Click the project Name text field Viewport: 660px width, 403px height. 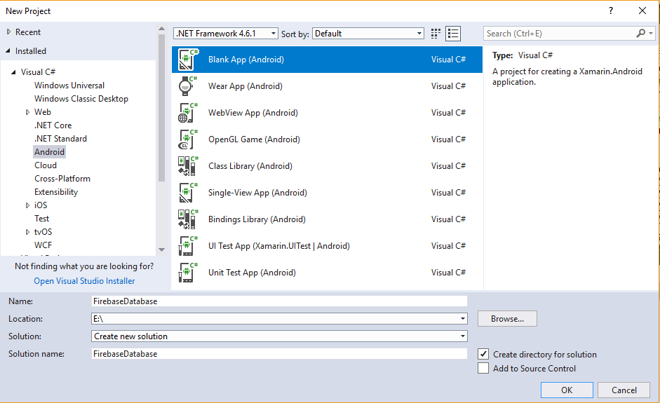coord(279,301)
